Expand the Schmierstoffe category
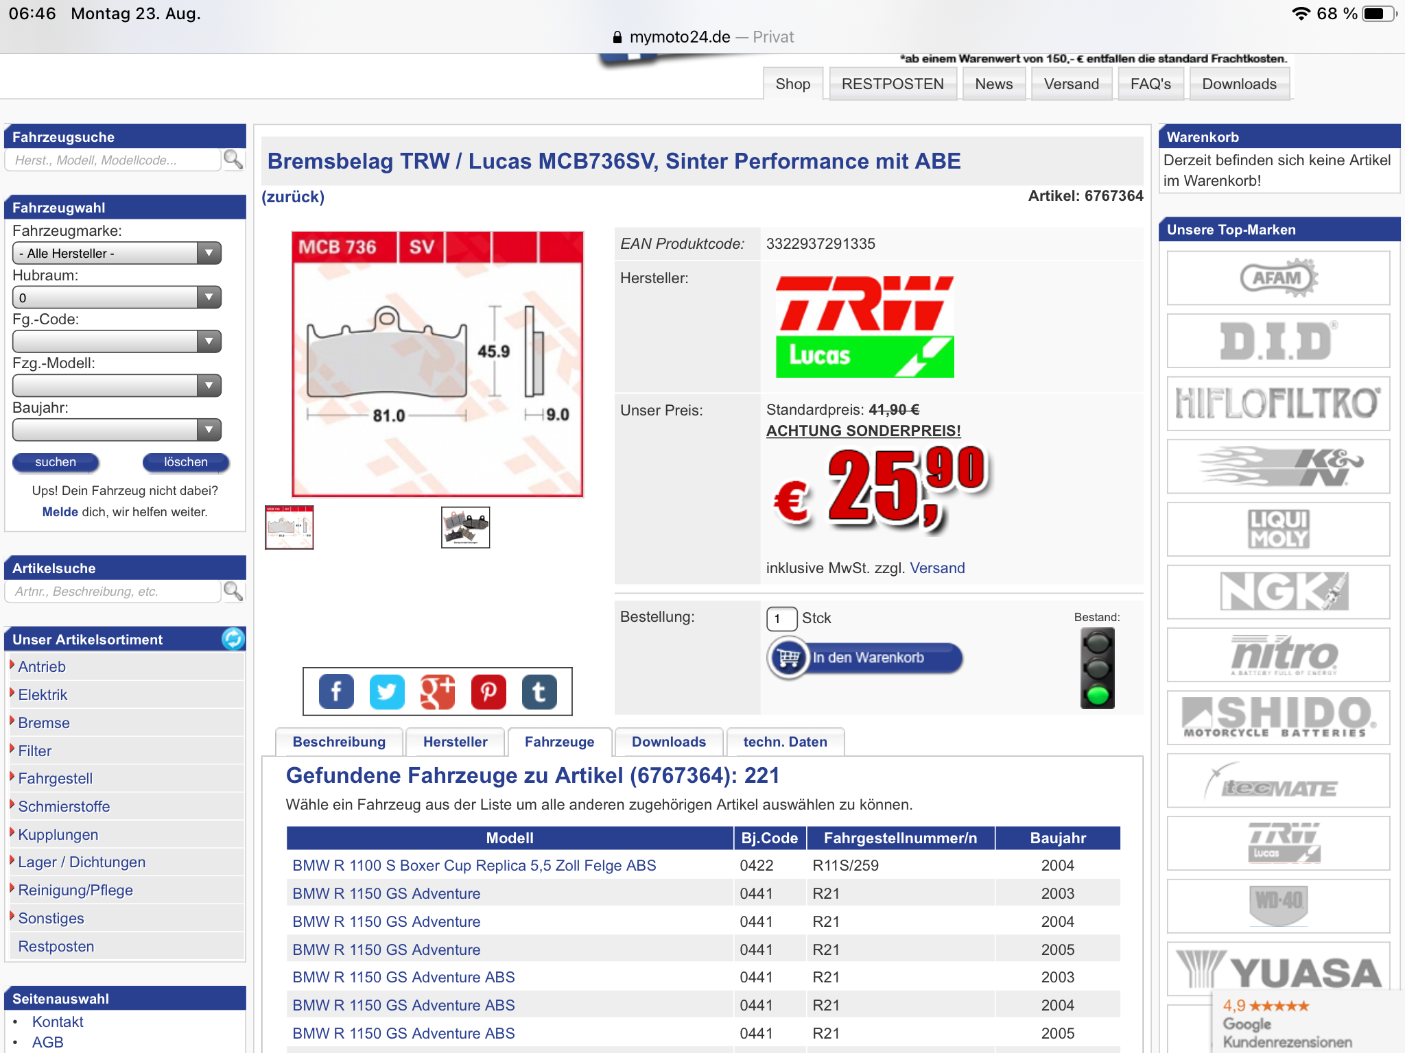The height and width of the screenshot is (1053, 1405). [64, 806]
